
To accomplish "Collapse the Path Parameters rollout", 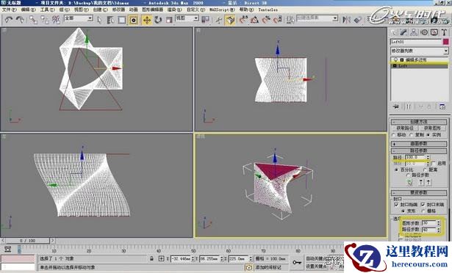I will pyautogui.click(x=419, y=150).
